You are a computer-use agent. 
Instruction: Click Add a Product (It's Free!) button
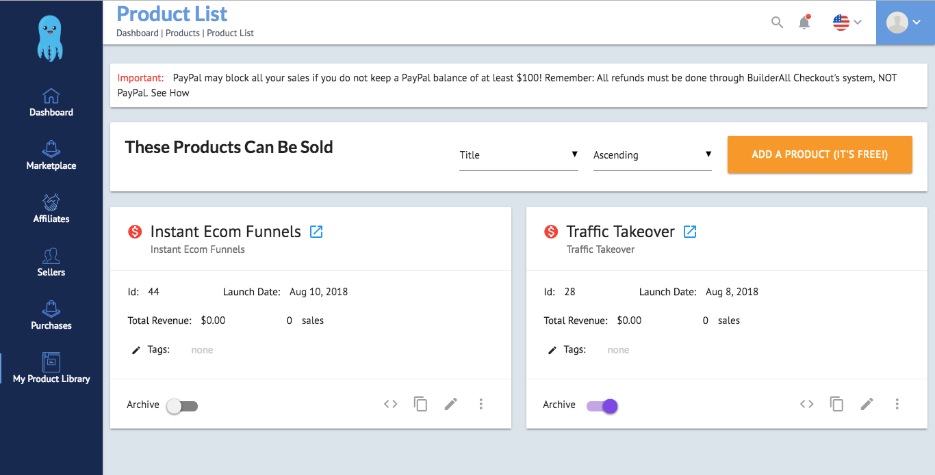pyautogui.click(x=820, y=154)
